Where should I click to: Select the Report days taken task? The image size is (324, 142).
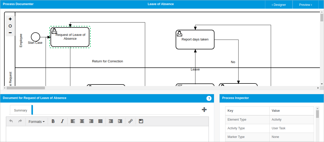195,40
